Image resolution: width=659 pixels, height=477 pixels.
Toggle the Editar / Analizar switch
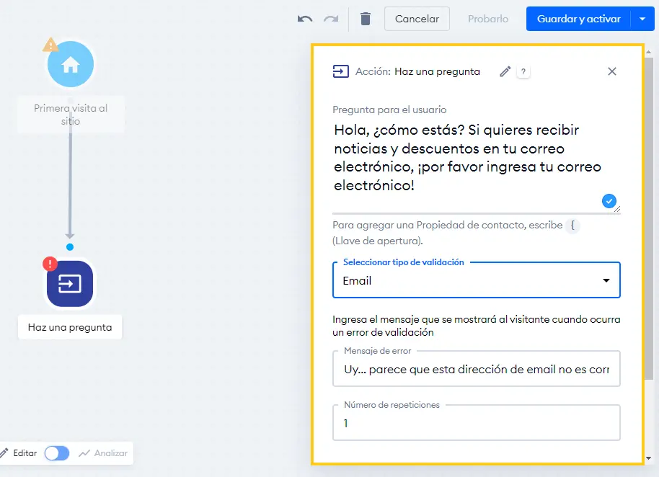[57, 453]
